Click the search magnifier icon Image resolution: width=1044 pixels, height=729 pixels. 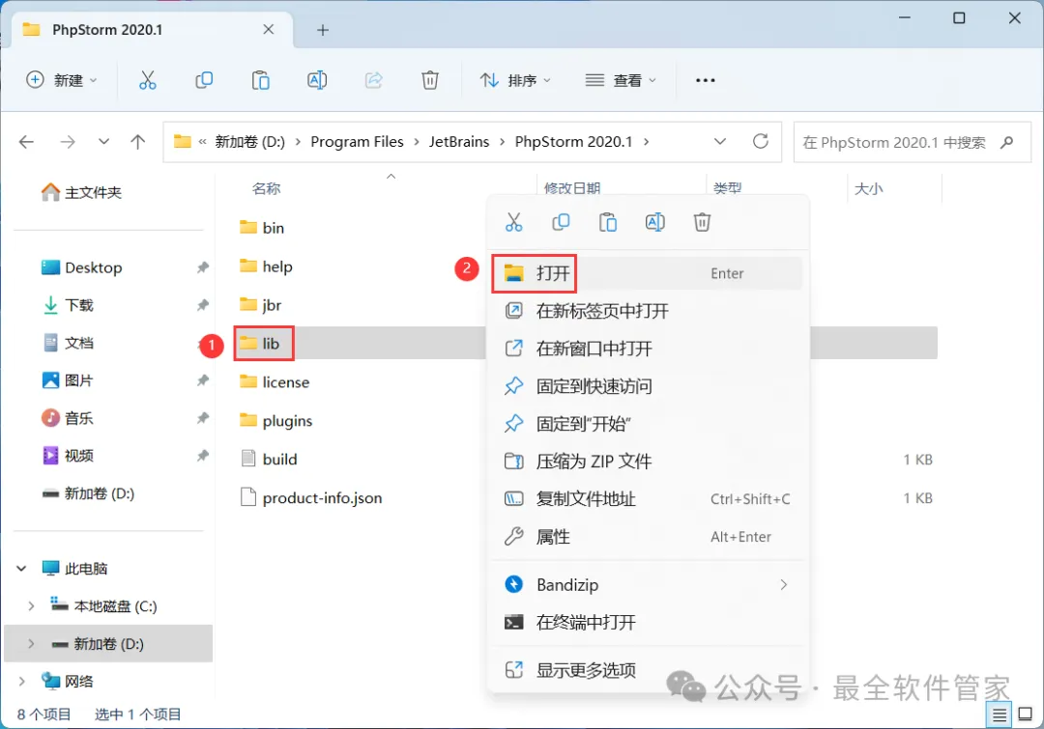pos(1006,142)
